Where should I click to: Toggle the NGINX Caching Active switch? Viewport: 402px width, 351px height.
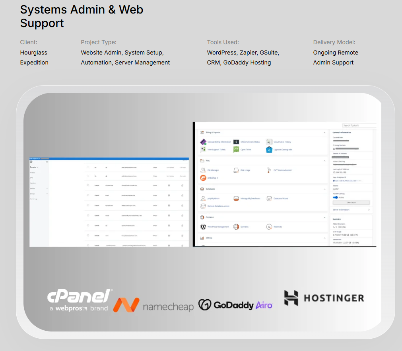click(335, 197)
